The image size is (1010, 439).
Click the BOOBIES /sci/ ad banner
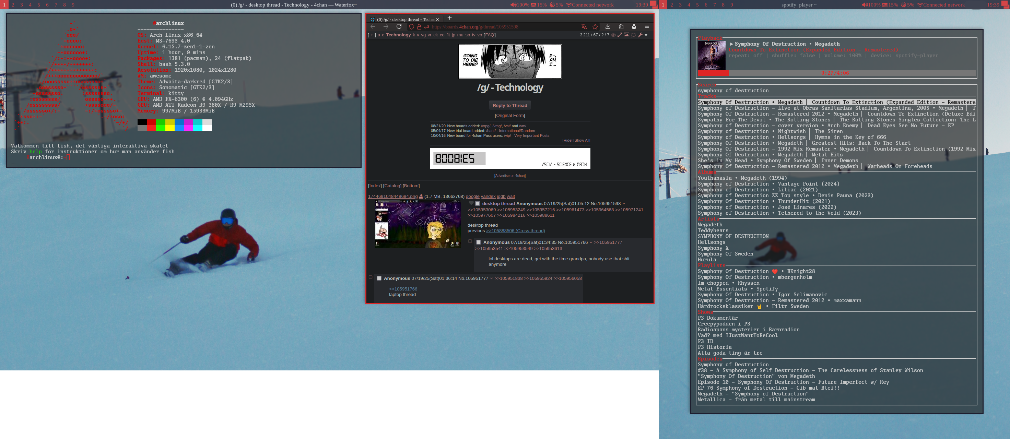pos(510,158)
